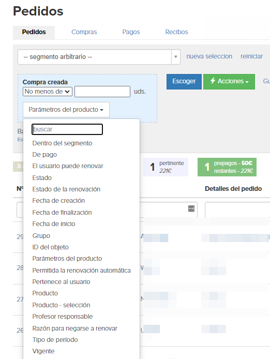Switch to the Compras tab
Viewport: 270px width, 359px height.
point(84,32)
